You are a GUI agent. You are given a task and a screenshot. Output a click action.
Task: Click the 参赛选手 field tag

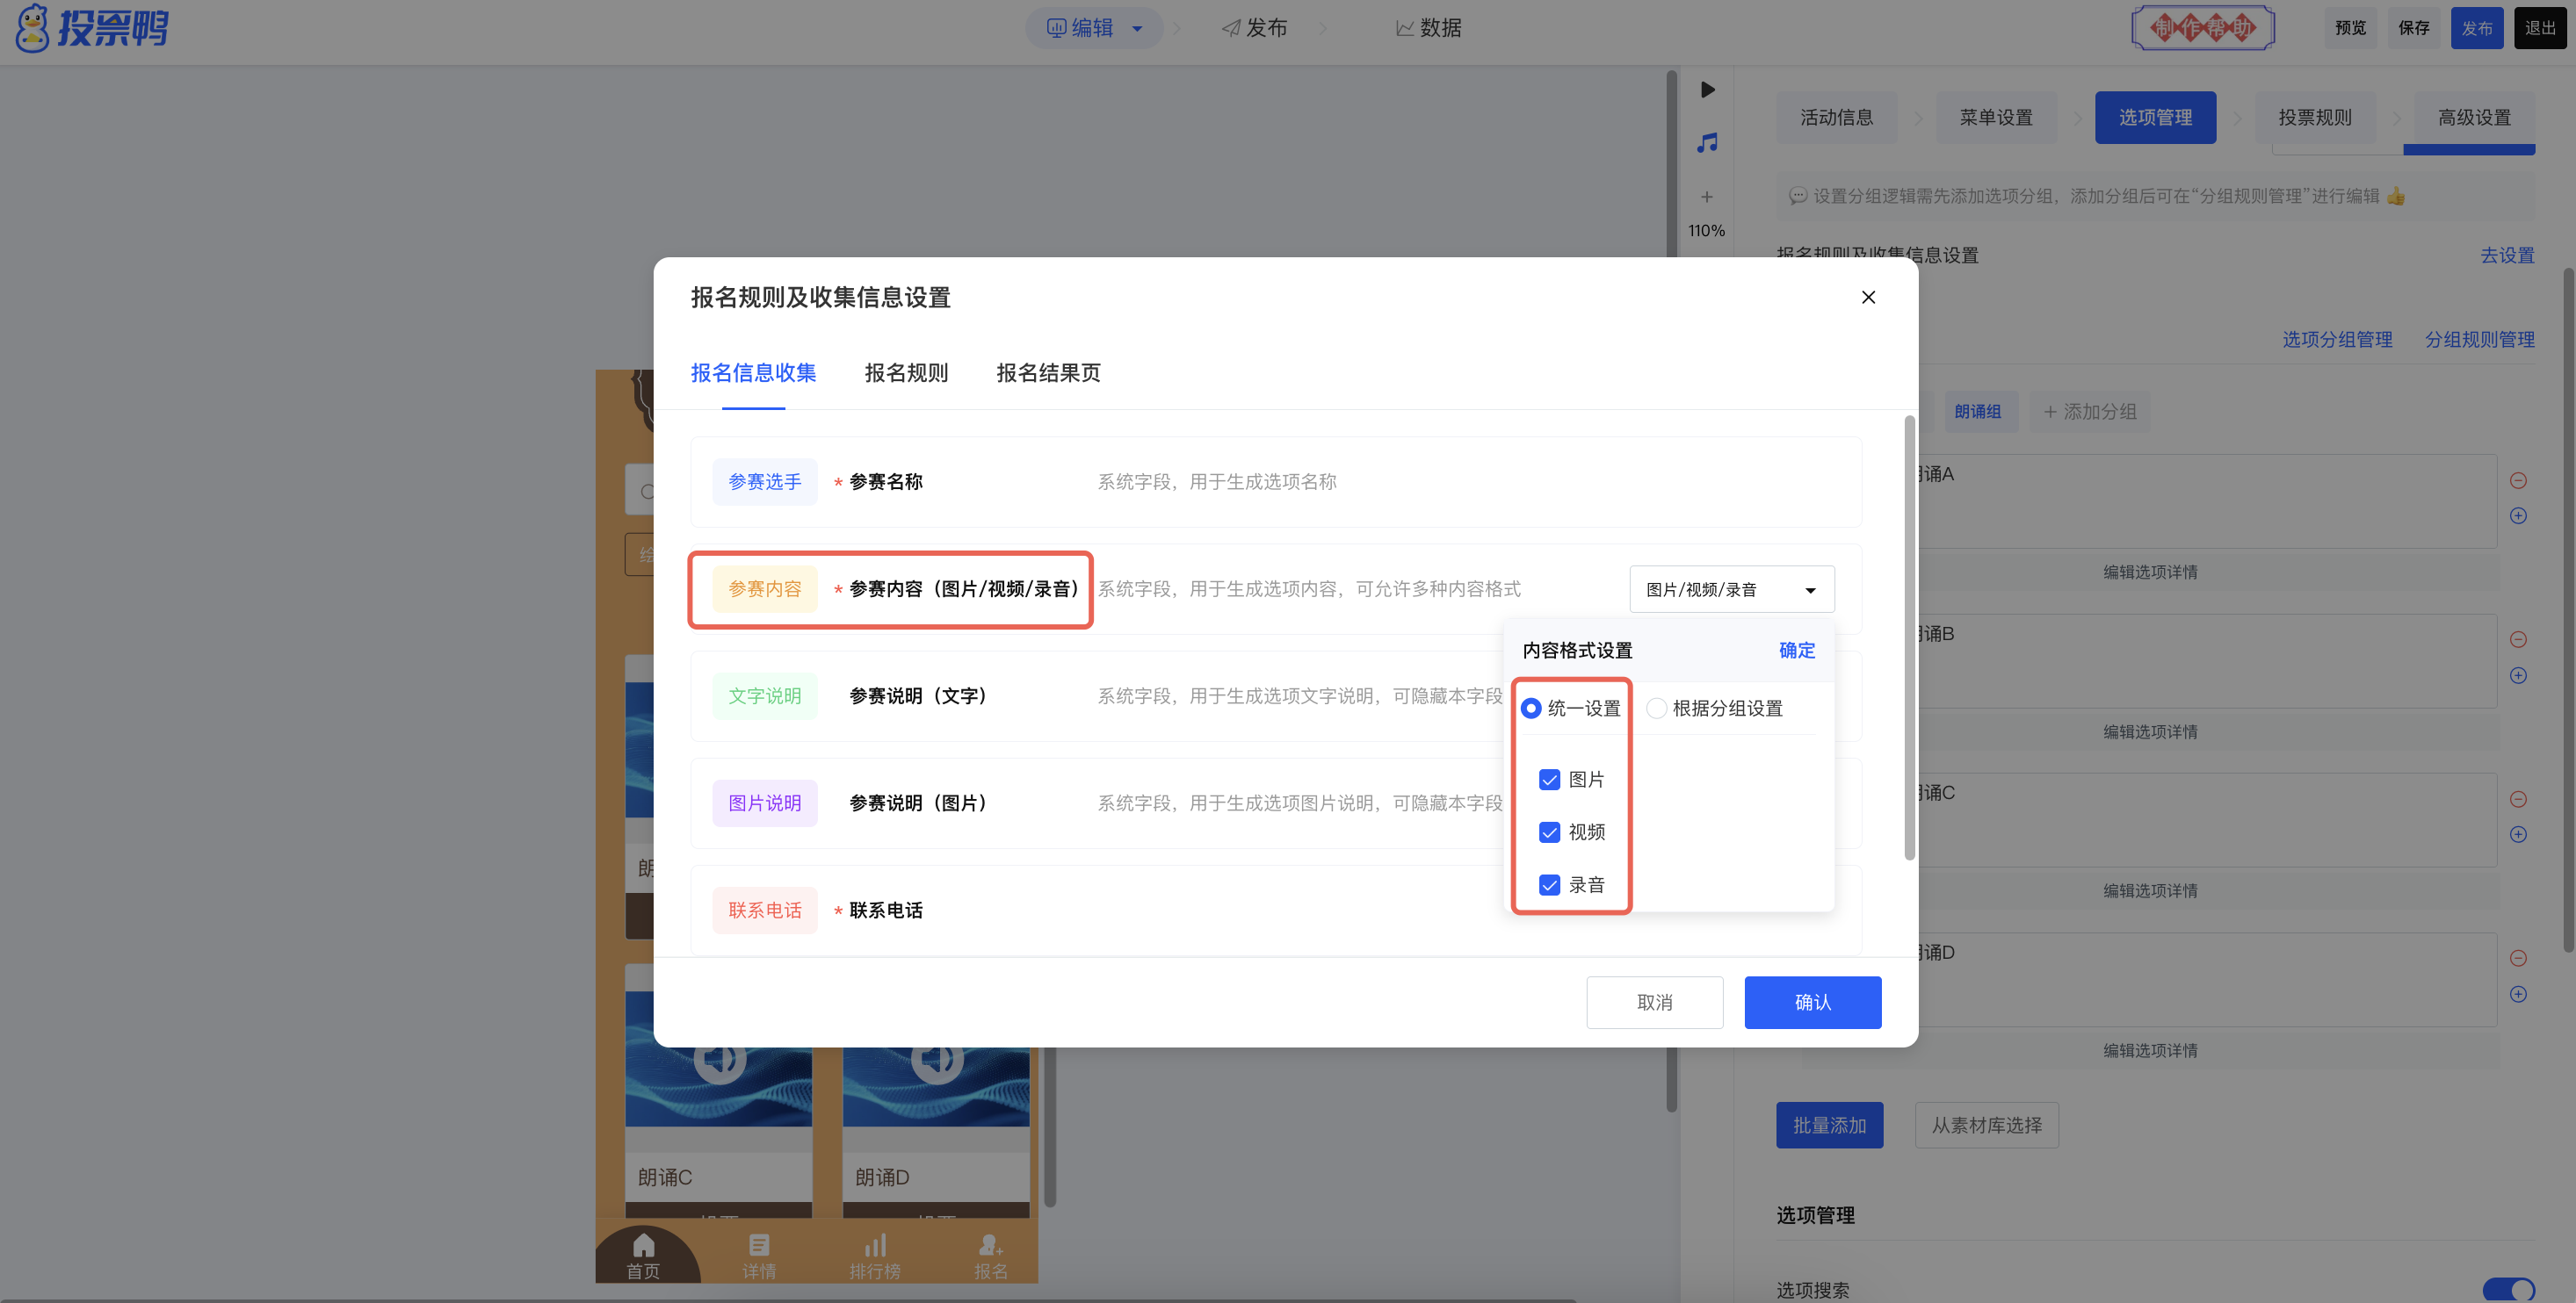pyautogui.click(x=764, y=482)
